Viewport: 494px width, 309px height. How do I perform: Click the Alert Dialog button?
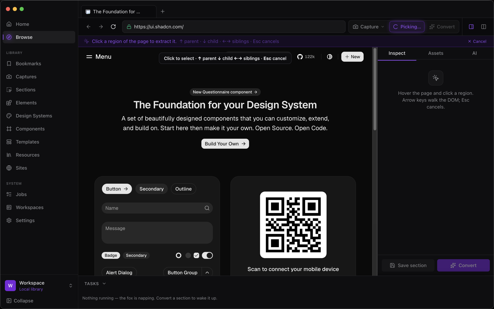[x=119, y=273]
